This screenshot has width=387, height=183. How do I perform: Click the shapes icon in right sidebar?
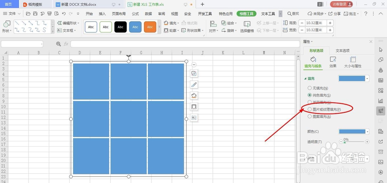click(380, 59)
